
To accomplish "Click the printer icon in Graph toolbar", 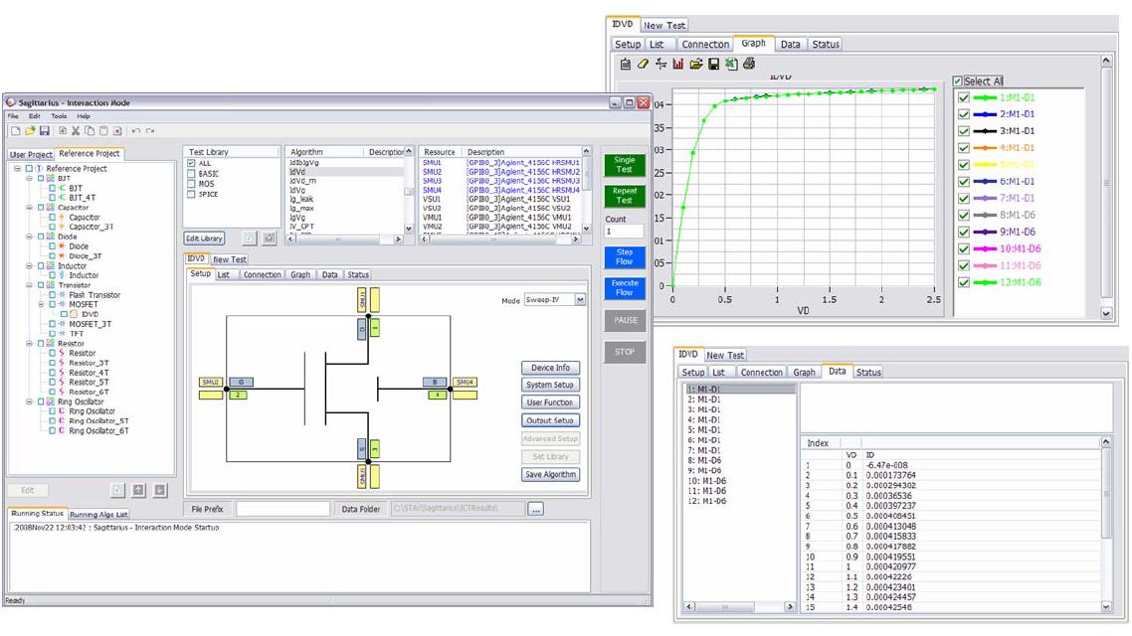I will point(749,65).
